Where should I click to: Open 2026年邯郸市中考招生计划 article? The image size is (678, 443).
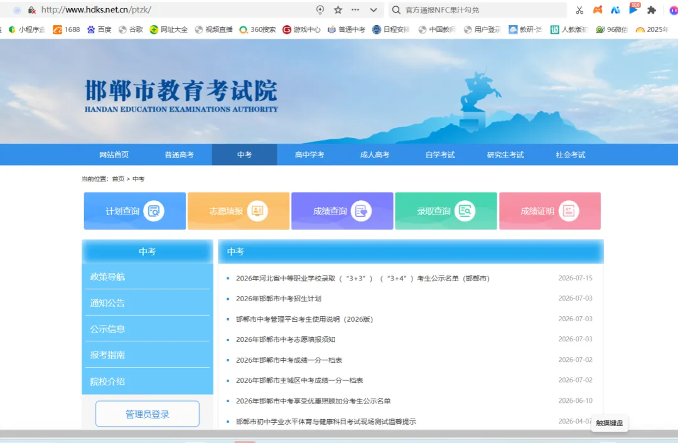pos(279,299)
